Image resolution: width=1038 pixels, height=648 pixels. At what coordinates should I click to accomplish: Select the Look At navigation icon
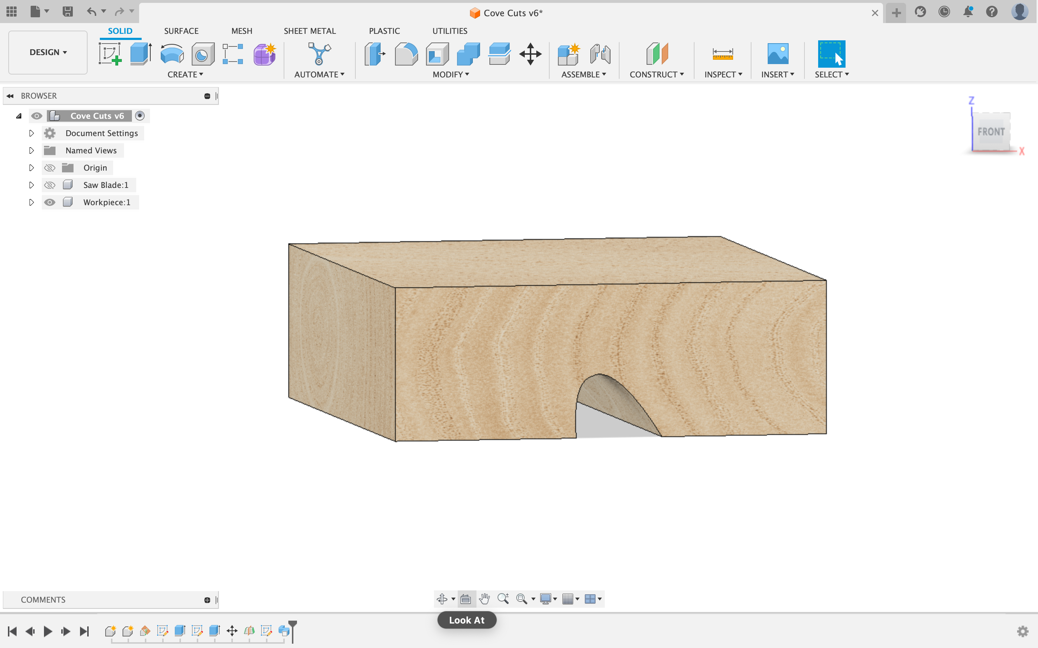click(x=466, y=599)
